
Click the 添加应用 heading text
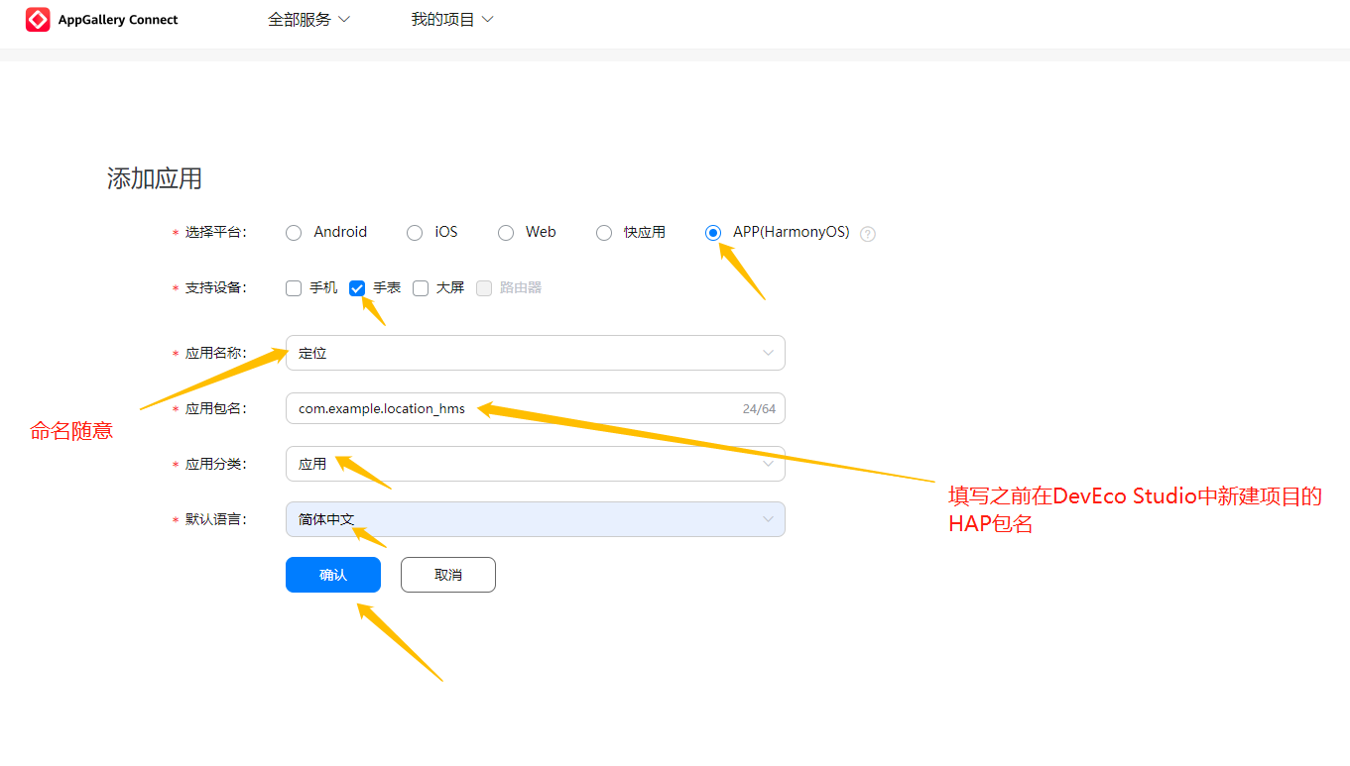[x=155, y=178]
